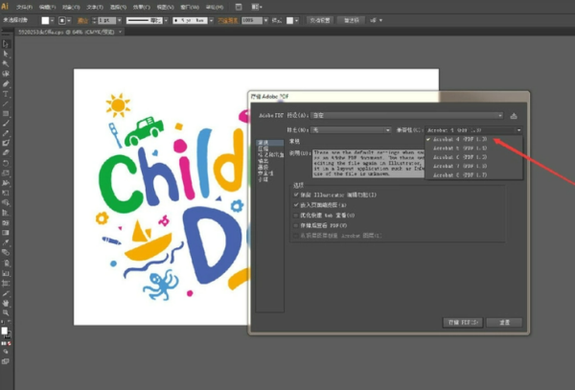Click the save PDF preset icon

[x=513, y=114]
